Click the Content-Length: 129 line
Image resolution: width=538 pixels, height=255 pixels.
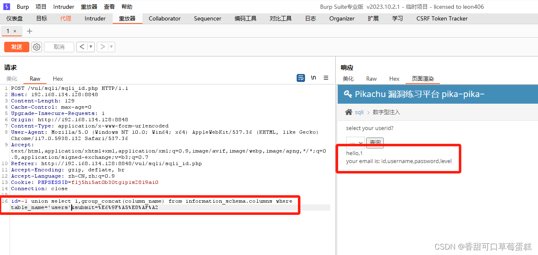point(43,101)
